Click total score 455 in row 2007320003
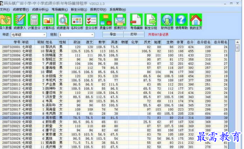 click(x=191, y=51)
